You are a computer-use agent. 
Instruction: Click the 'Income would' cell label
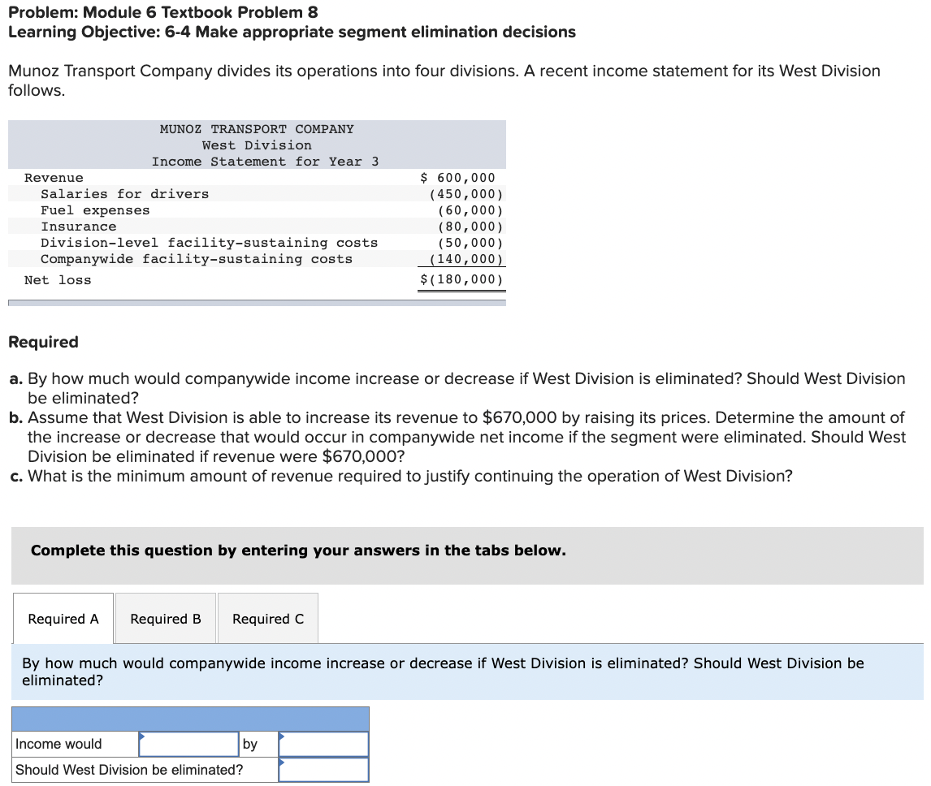pos(58,744)
